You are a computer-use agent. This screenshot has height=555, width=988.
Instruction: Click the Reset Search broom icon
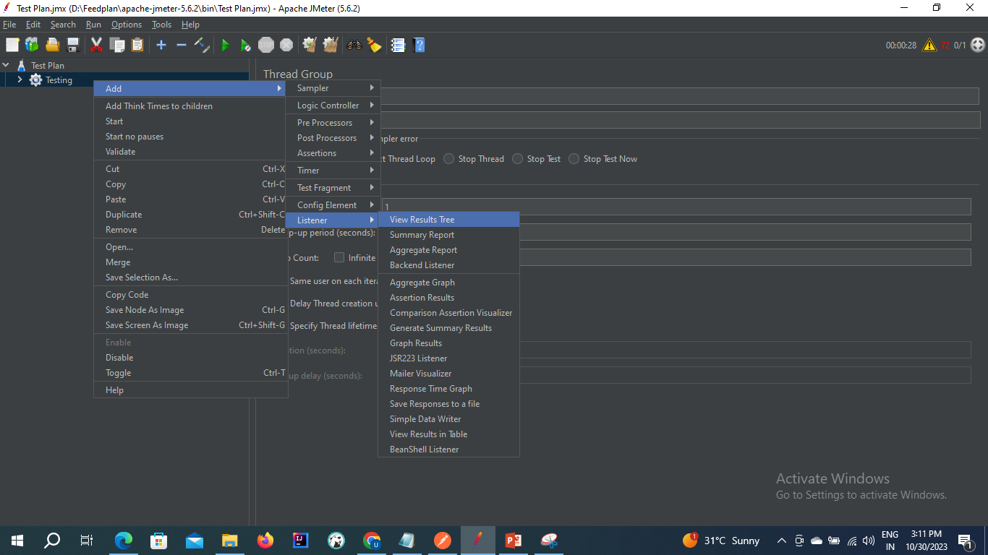(x=374, y=45)
